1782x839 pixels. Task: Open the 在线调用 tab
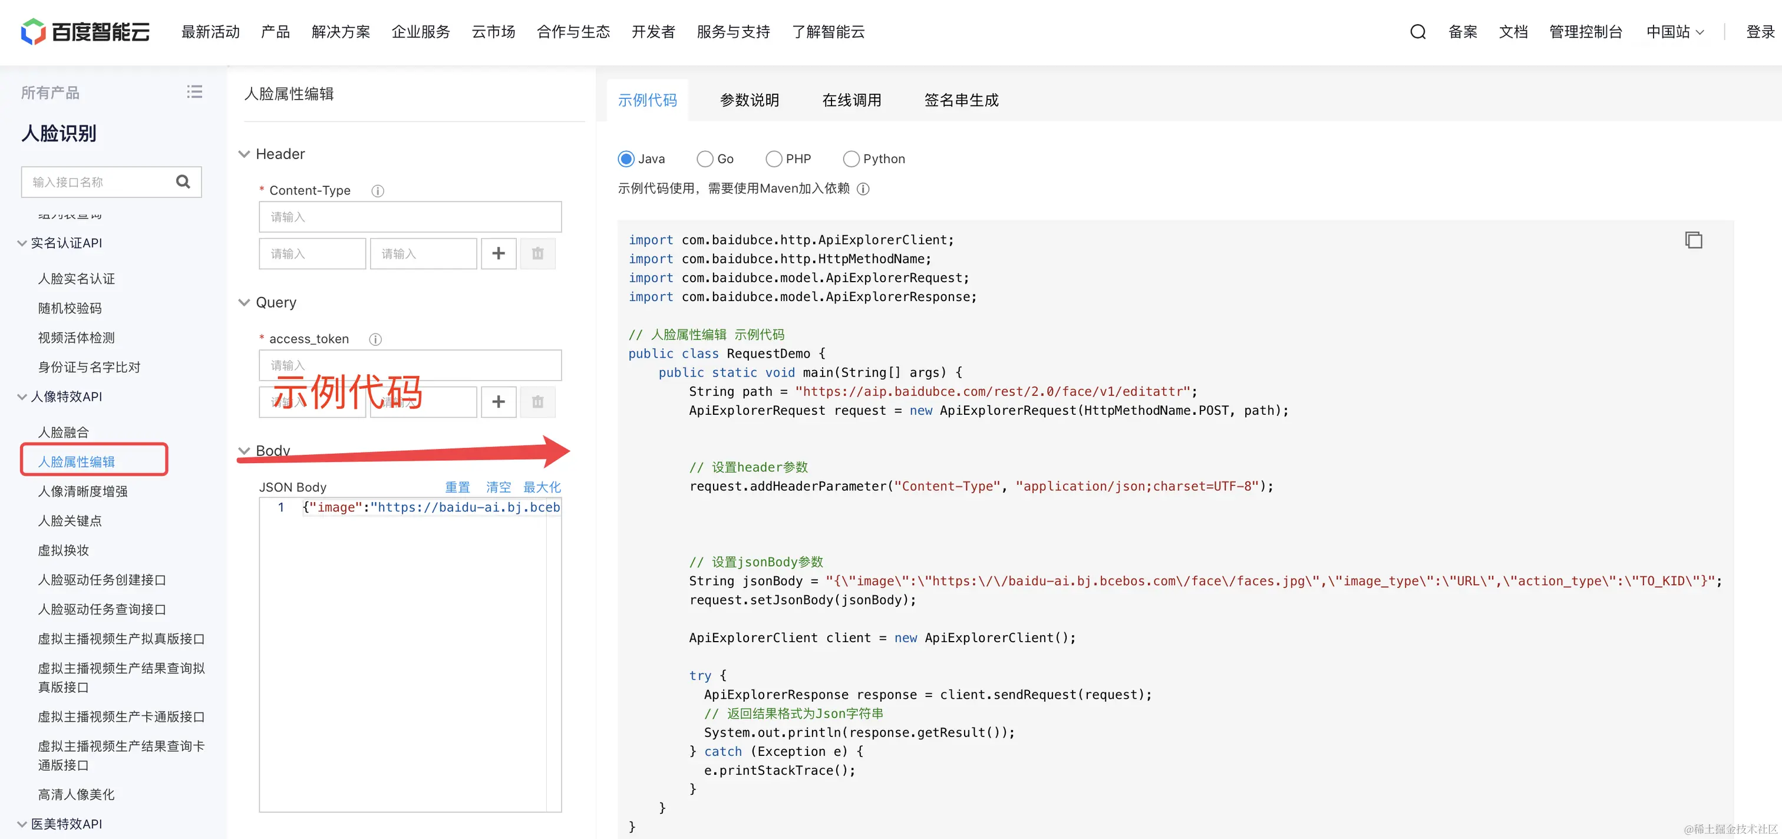point(851,100)
